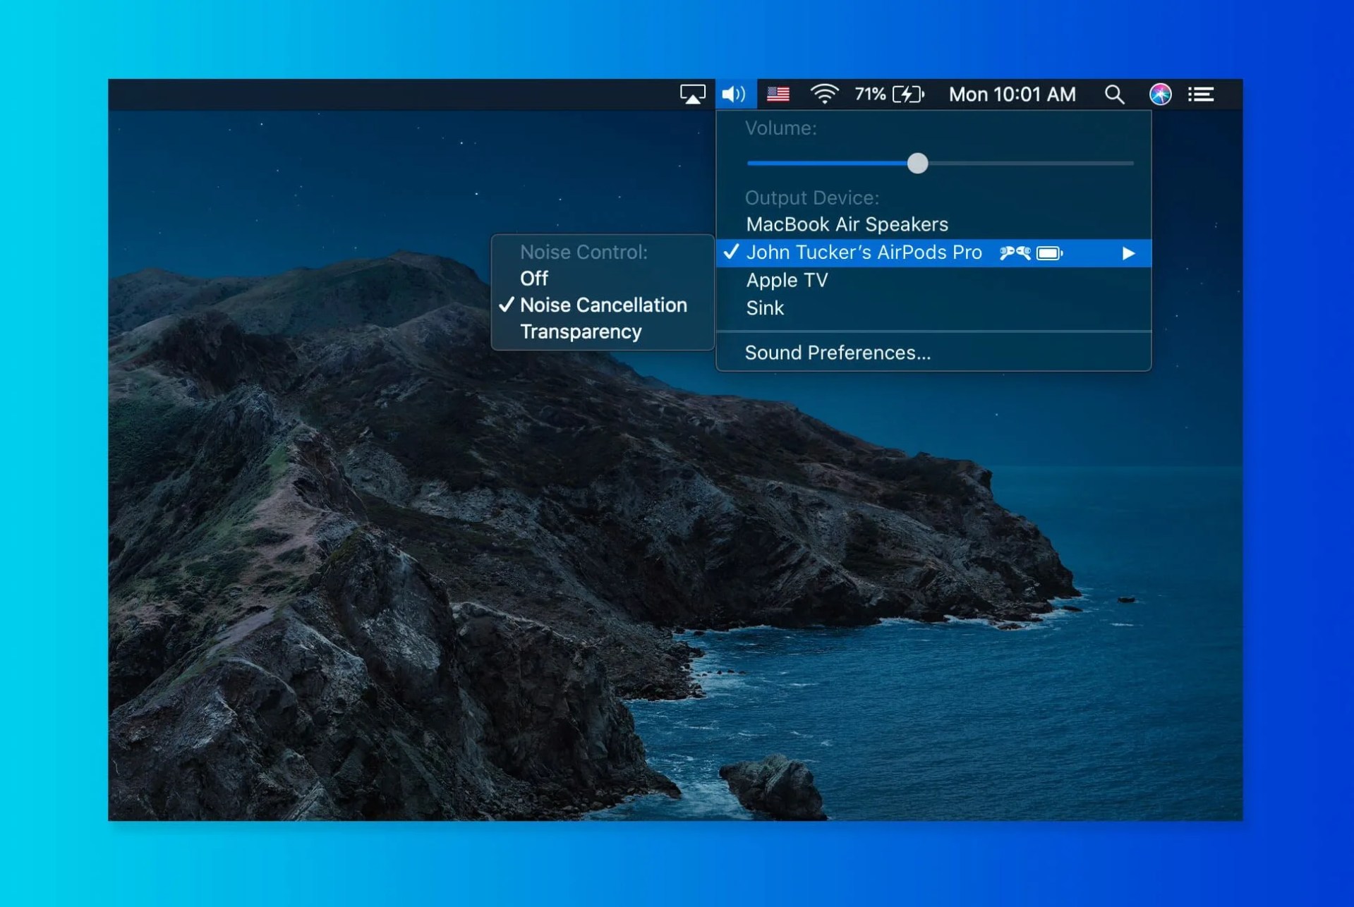
Task: Launch Siri from the menu bar
Action: tap(1160, 94)
